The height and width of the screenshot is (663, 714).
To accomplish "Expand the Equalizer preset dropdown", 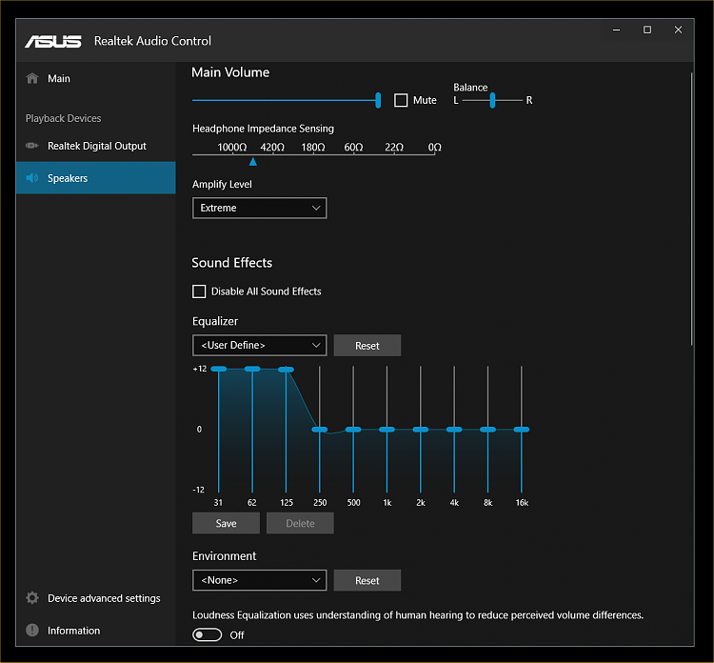I will [x=259, y=345].
